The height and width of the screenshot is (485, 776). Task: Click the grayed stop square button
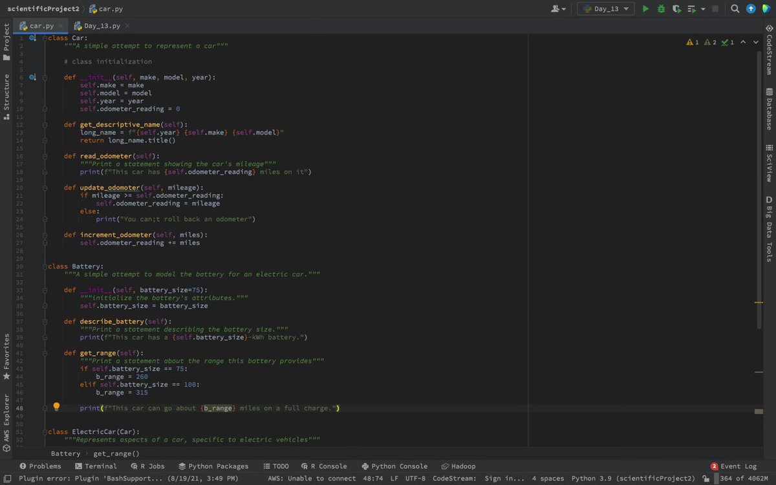[x=715, y=9]
